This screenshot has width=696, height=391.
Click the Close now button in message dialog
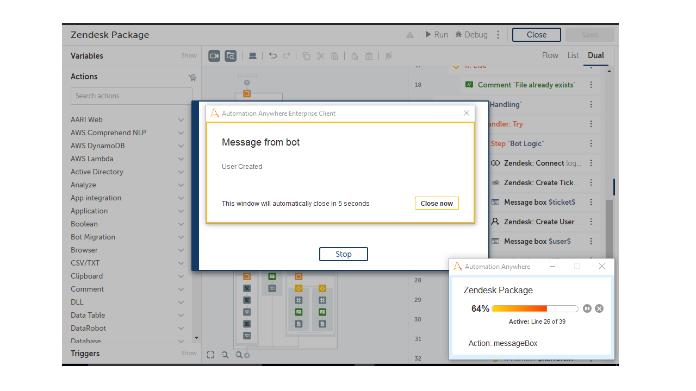[437, 203]
